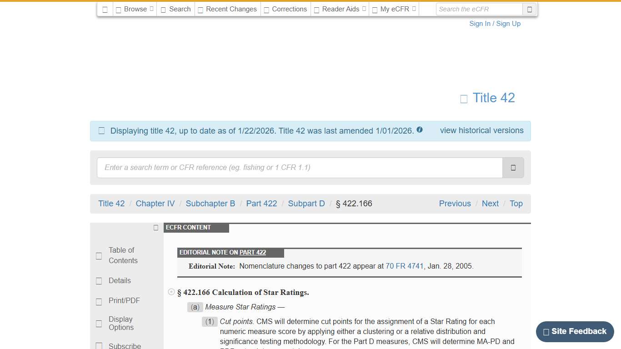Select Recent Changes in the navigation bar
The image size is (621, 349).
pos(227,9)
